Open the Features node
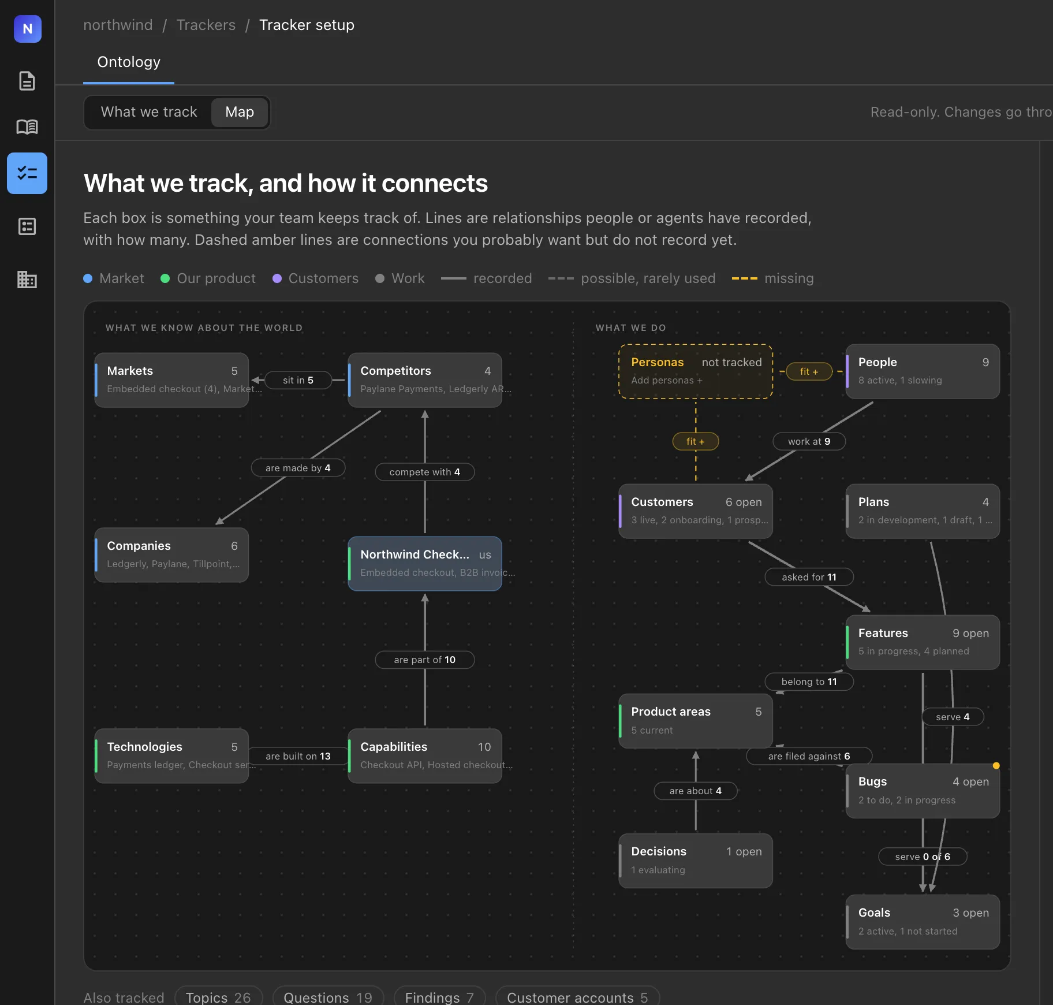 [x=923, y=642]
